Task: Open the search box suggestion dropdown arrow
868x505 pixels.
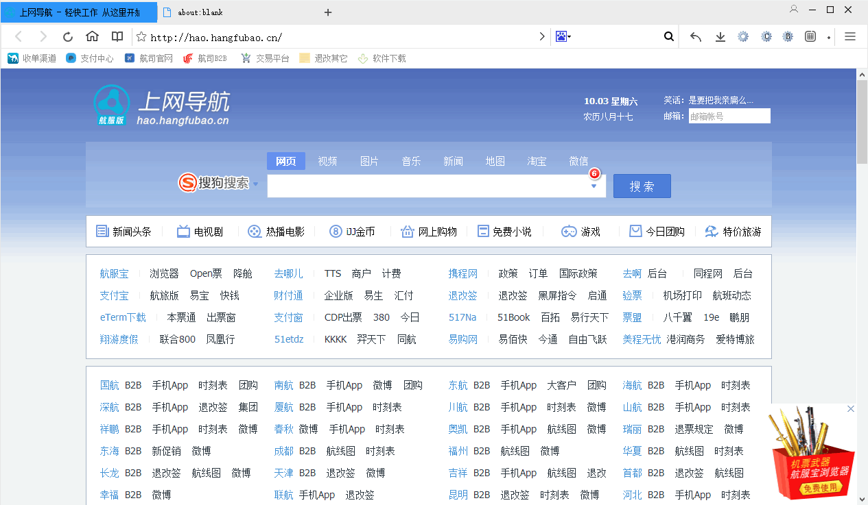Action: tap(594, 186)
